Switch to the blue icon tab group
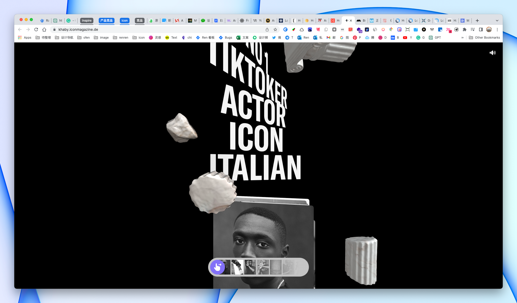 pyautogui.click(x=124, y=21)
